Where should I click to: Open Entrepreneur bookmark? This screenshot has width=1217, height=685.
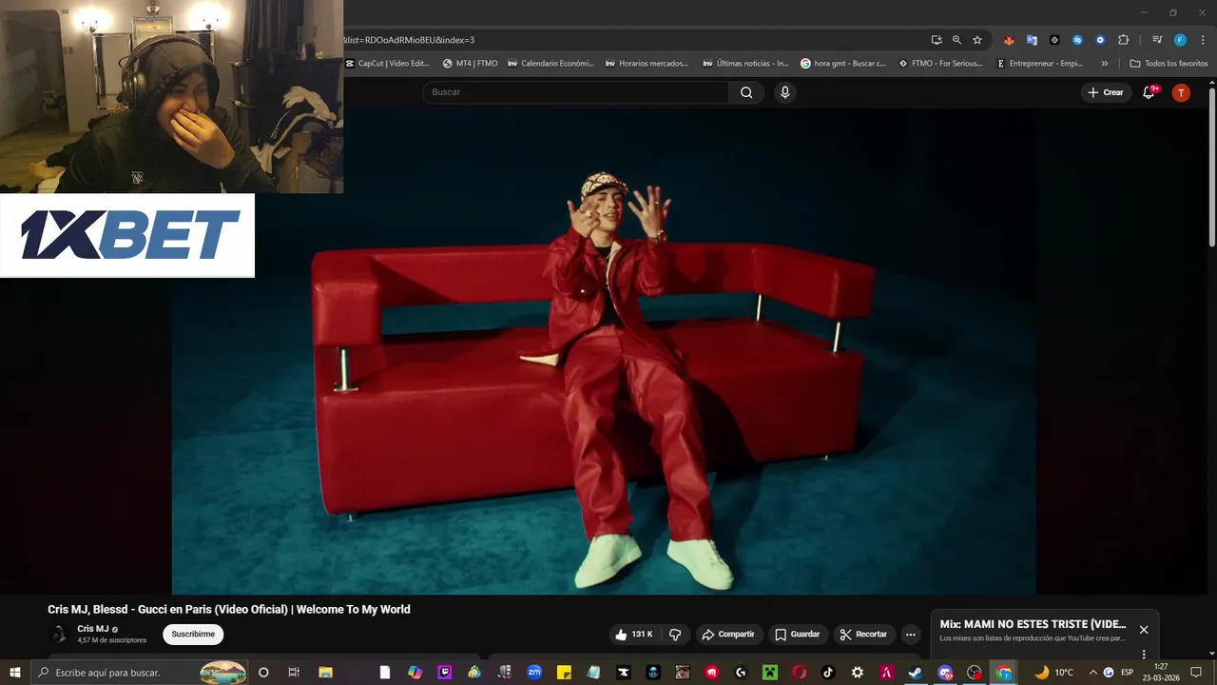coord(1039,64)
